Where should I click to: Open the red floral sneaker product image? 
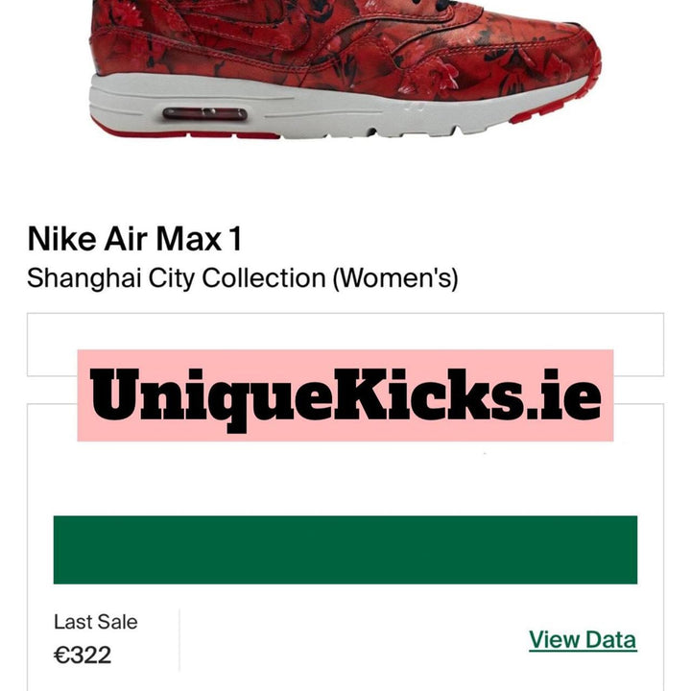point(345,69)
